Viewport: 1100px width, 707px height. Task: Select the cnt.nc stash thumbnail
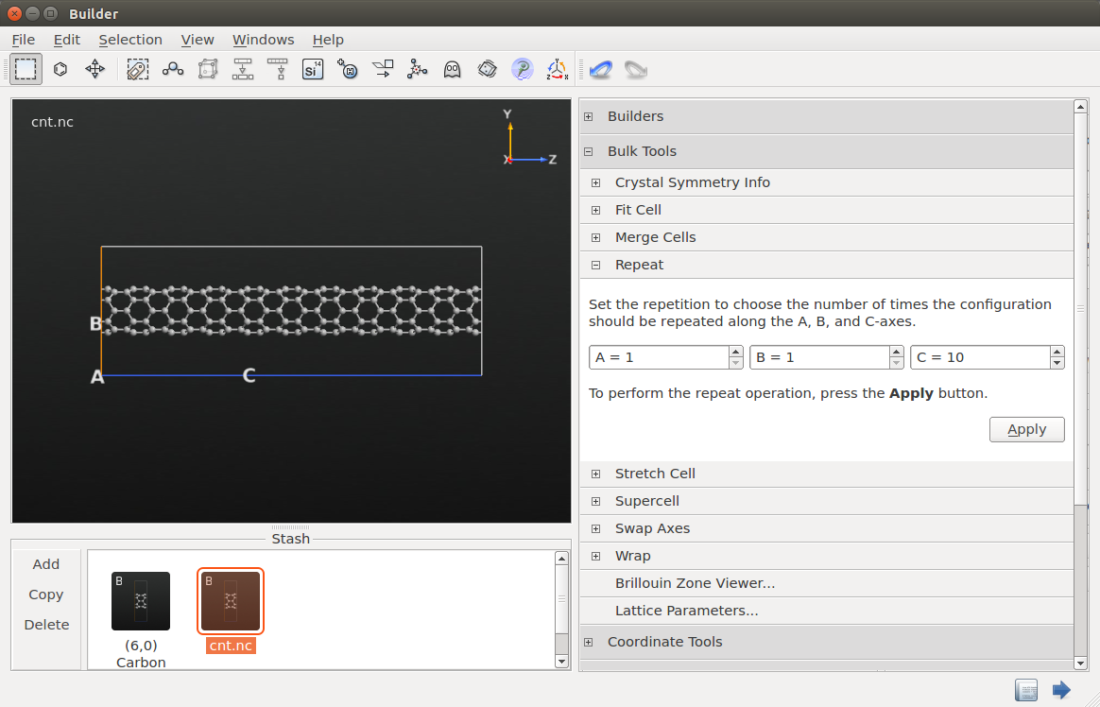230,601
